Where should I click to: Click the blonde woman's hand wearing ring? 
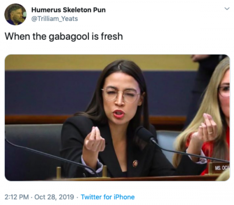[x=205, y=130]
